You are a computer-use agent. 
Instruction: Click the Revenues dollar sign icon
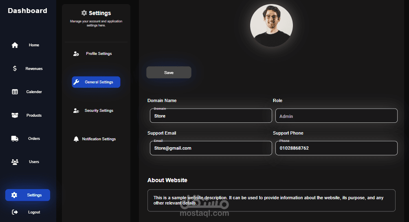pyautogui.click(x=15, y=68)
